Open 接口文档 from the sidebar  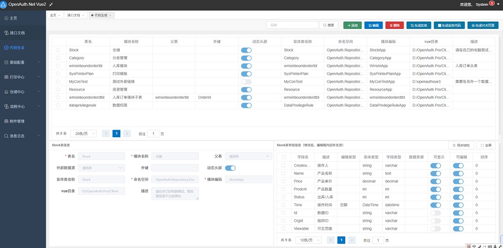(17, 33)
